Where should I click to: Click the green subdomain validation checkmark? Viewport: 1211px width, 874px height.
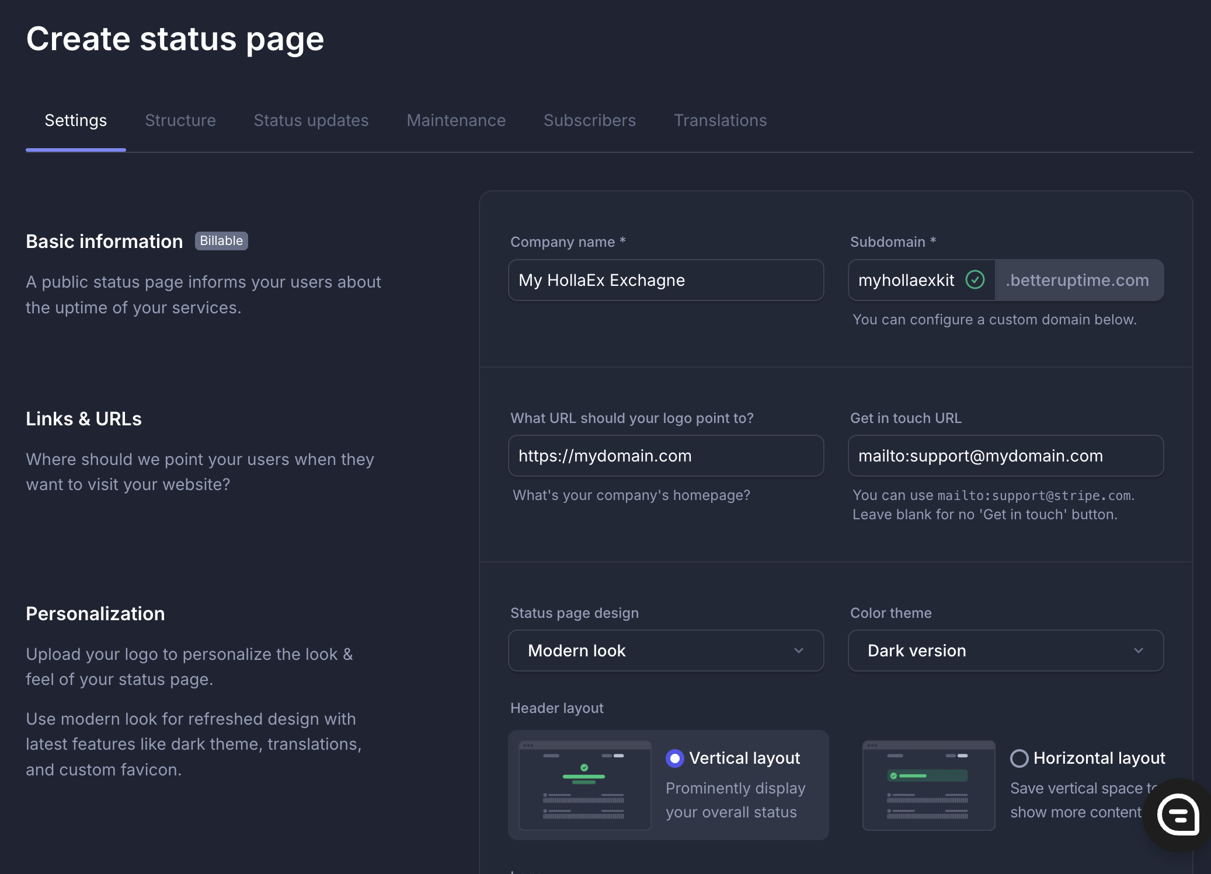click(975, 280)
